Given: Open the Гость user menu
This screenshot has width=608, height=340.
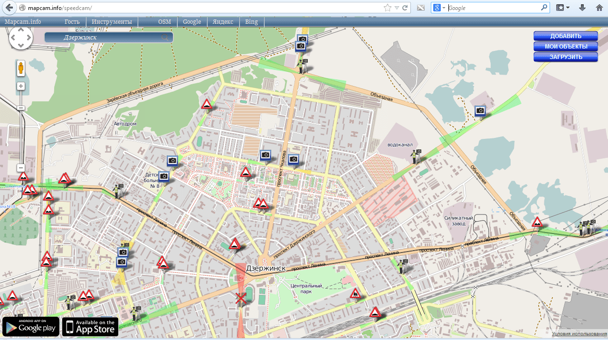Looking at the screenshot, I should 72,22.
